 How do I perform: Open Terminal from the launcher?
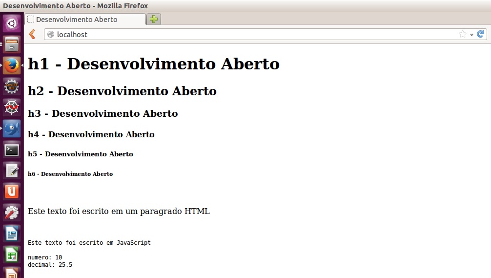(x=12, y=150)
